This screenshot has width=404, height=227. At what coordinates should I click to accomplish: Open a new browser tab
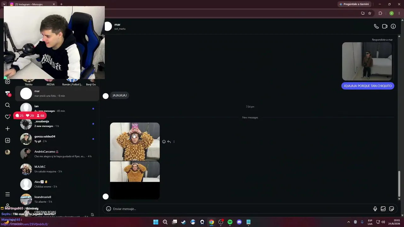coord(61,4)
